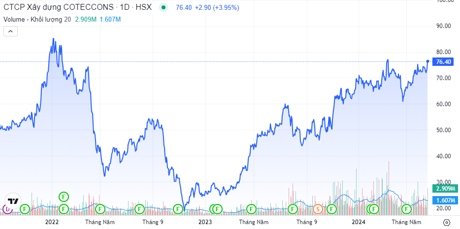
Task: Click the 1D interval in the chart title
Action: pos(131,8)
